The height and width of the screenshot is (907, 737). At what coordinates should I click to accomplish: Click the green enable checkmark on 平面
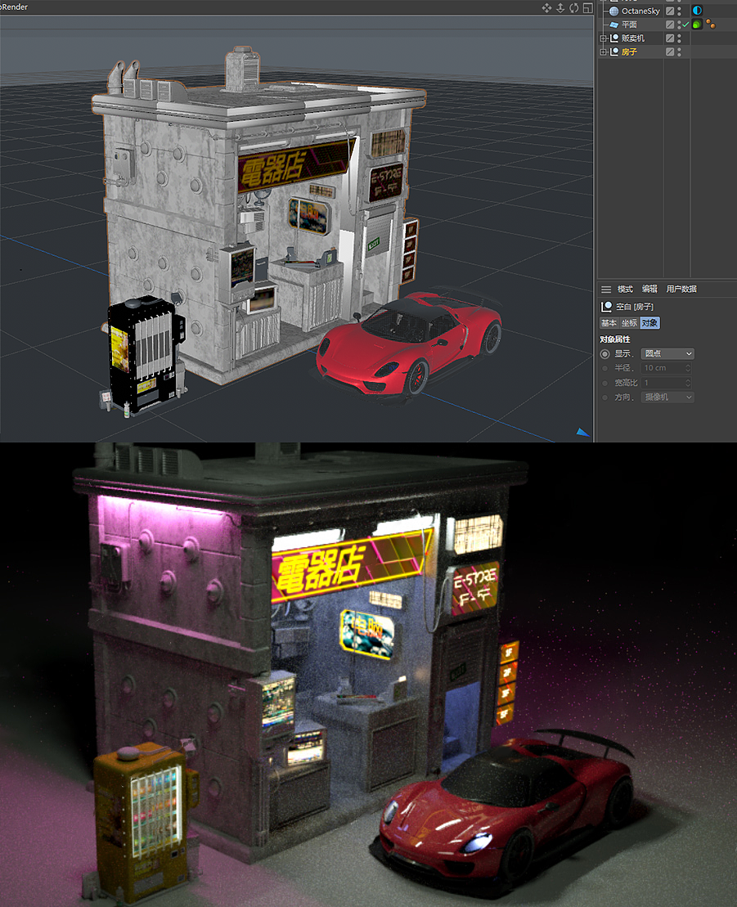pos(685,25)
